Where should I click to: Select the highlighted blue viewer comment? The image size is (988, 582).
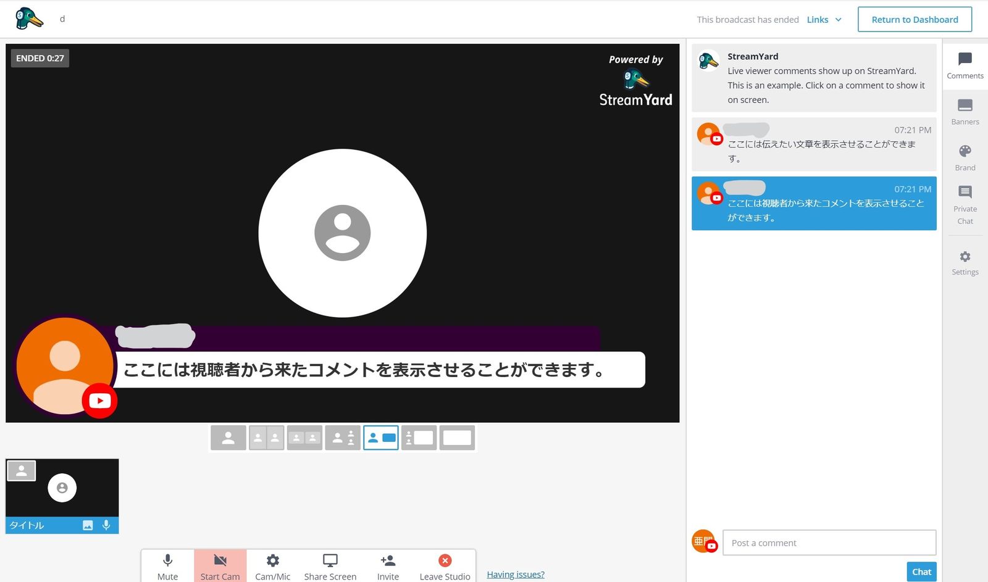point(814,204)
